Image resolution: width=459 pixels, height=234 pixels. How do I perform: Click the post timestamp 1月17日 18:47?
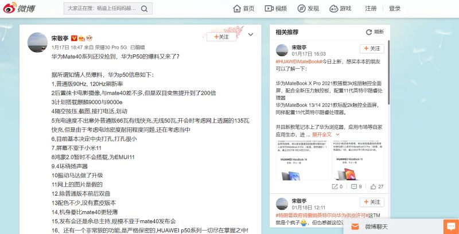[67, 47]
